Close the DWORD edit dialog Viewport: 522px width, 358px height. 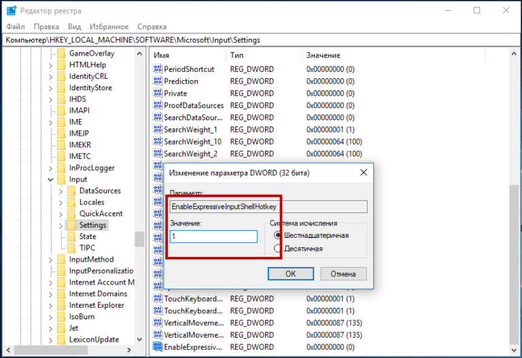(364, 173)
